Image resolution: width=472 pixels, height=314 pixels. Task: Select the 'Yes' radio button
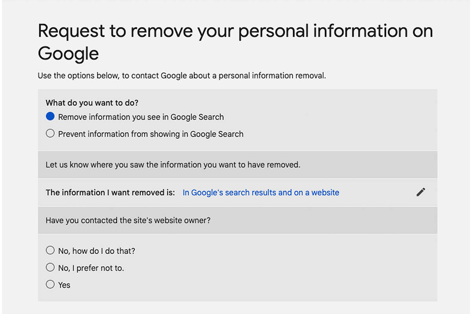[50, 285]
